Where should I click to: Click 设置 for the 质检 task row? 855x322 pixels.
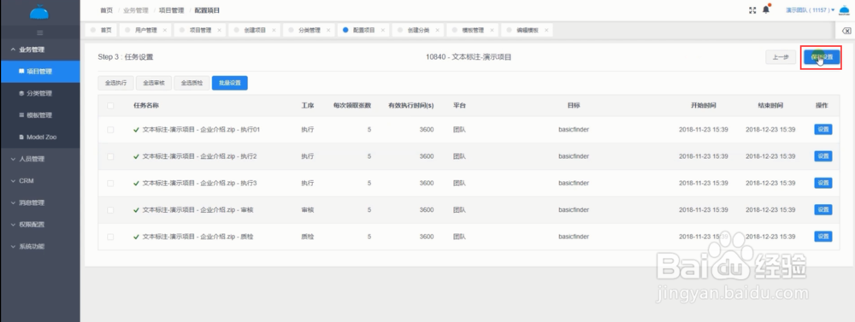pos(823,237)
